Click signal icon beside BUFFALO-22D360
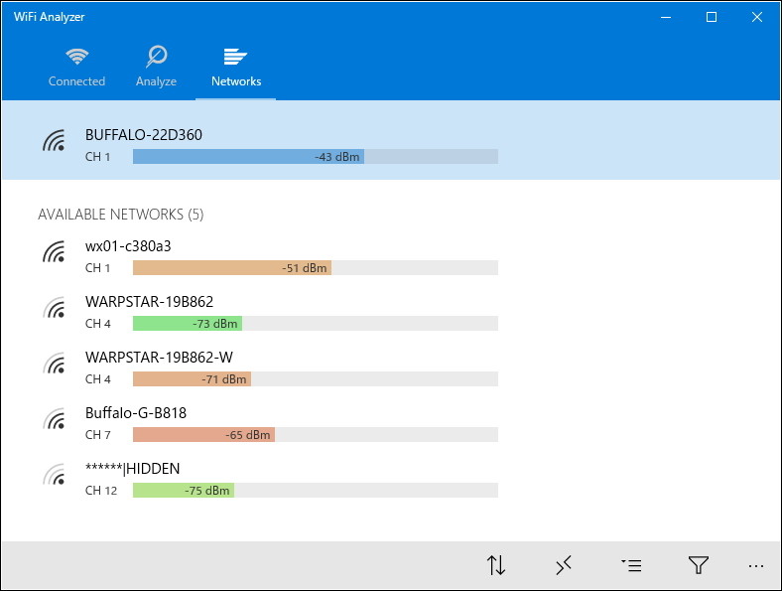The image size is (782, 591). pos(55,140)
